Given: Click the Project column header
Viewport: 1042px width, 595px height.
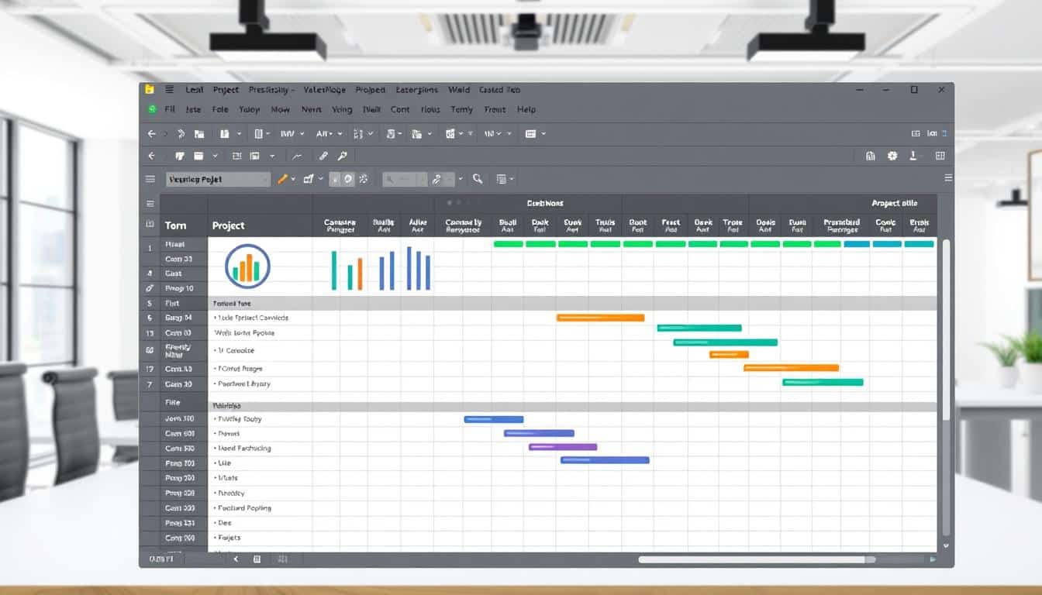Looking at the screenshot, I should pyautogui.click(x=228, y=225).
